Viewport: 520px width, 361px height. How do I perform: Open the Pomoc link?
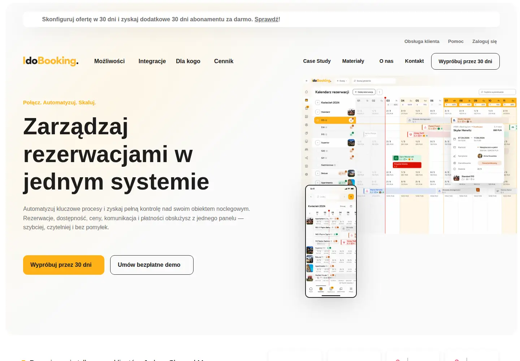456,42
